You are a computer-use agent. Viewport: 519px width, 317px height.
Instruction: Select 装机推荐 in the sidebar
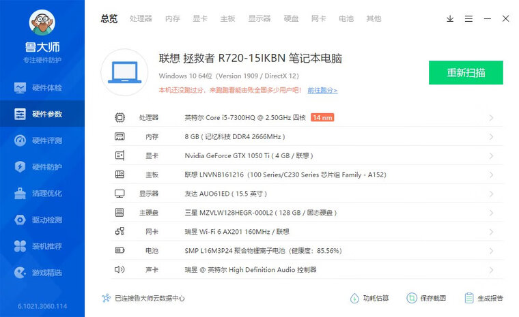point(42,246)
